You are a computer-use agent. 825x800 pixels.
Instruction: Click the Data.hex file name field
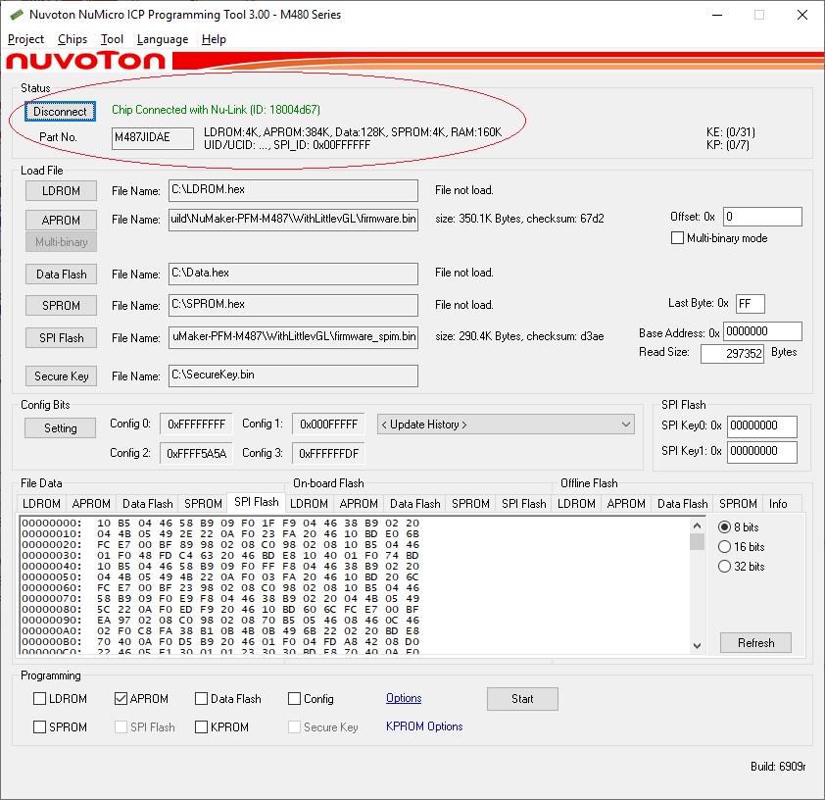(x=293, y=274)
